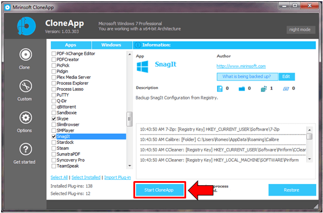Screen dimensions: 323x213
Task: Click the Selected Plug-ins: 12 text
Action: pos(70,194)
